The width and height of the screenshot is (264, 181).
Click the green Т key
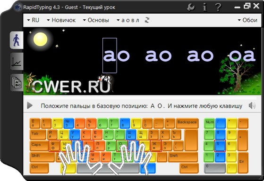117,157
